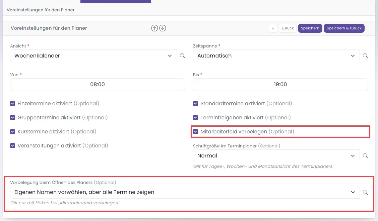The width and height of the screenshot is (378, 221).
Task: Click Speichern & zurück
Action: (x=344, y=28)
